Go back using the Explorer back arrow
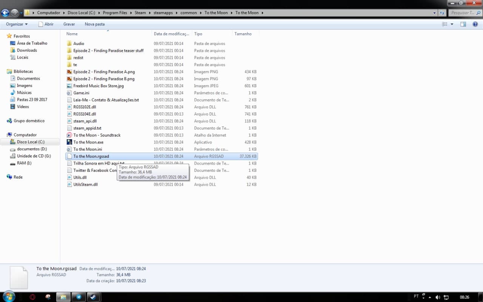The height and width of the screenshot is (302, 483). click(x=5, y=13)
